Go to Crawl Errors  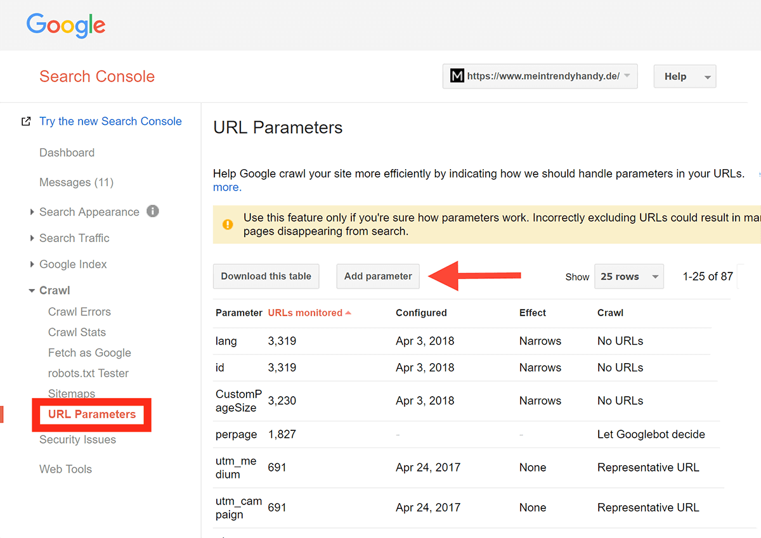tap(79, 312)
